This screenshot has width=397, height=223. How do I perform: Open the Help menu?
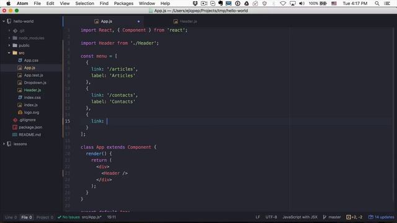[165, 4]
